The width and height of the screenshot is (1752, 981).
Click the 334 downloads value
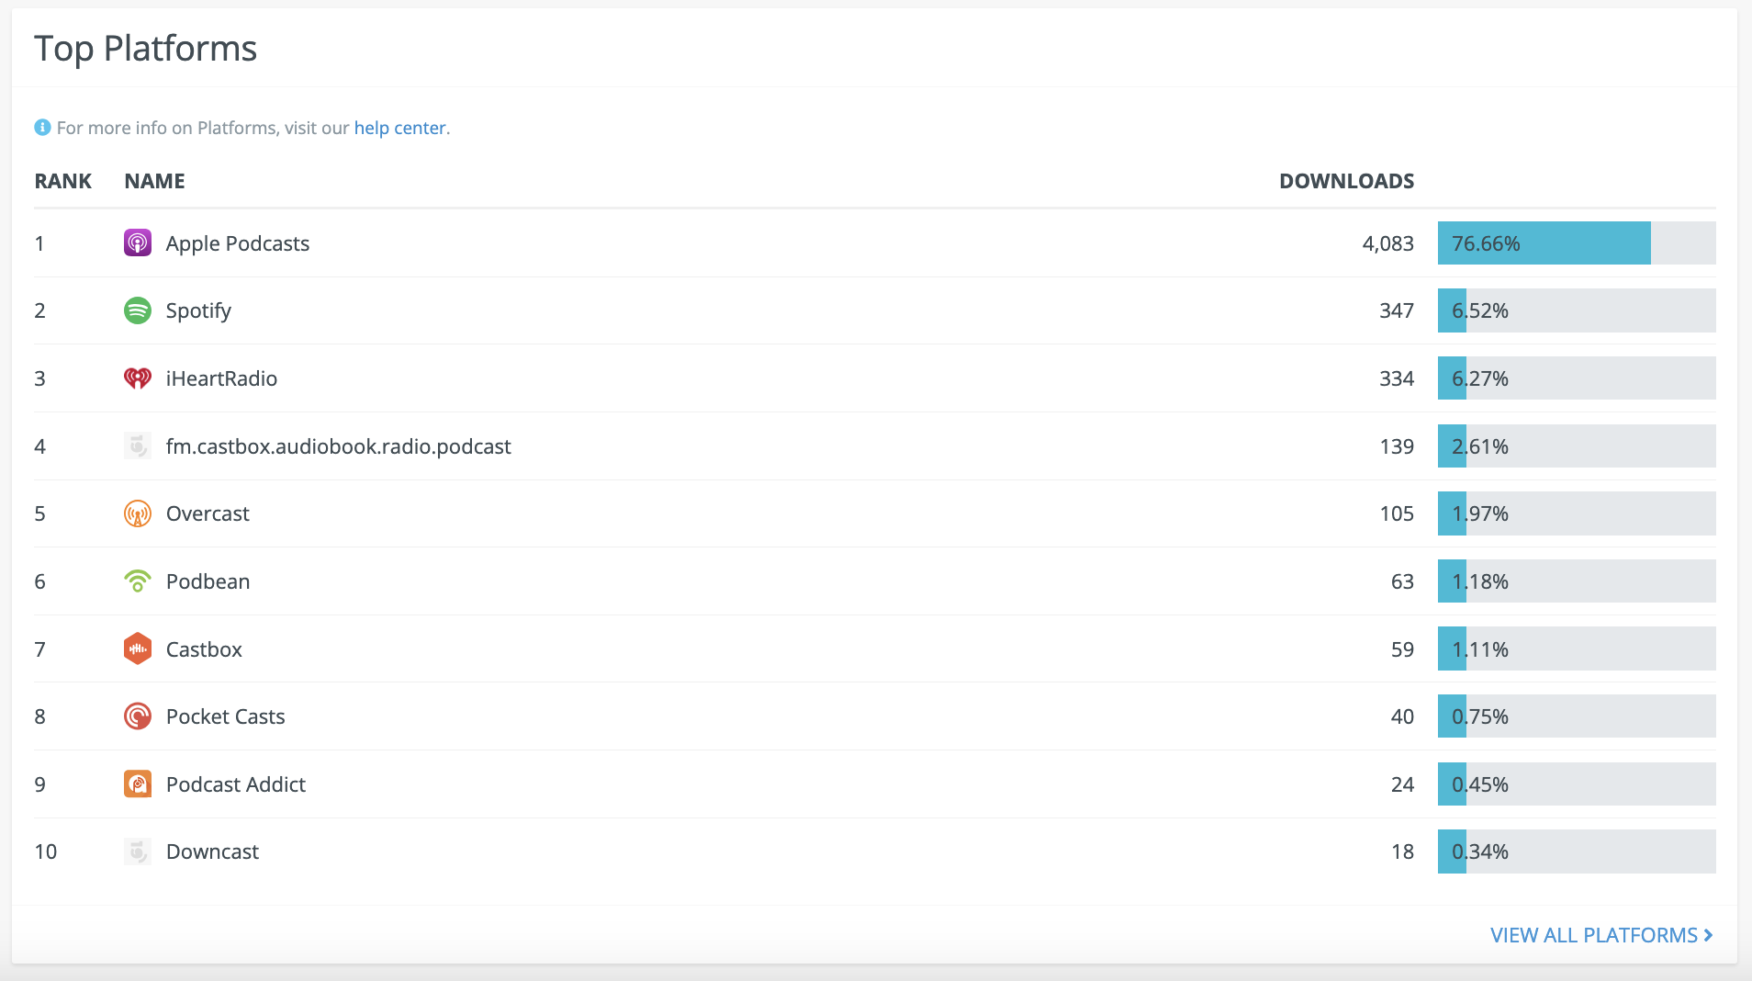(1397, 378)
